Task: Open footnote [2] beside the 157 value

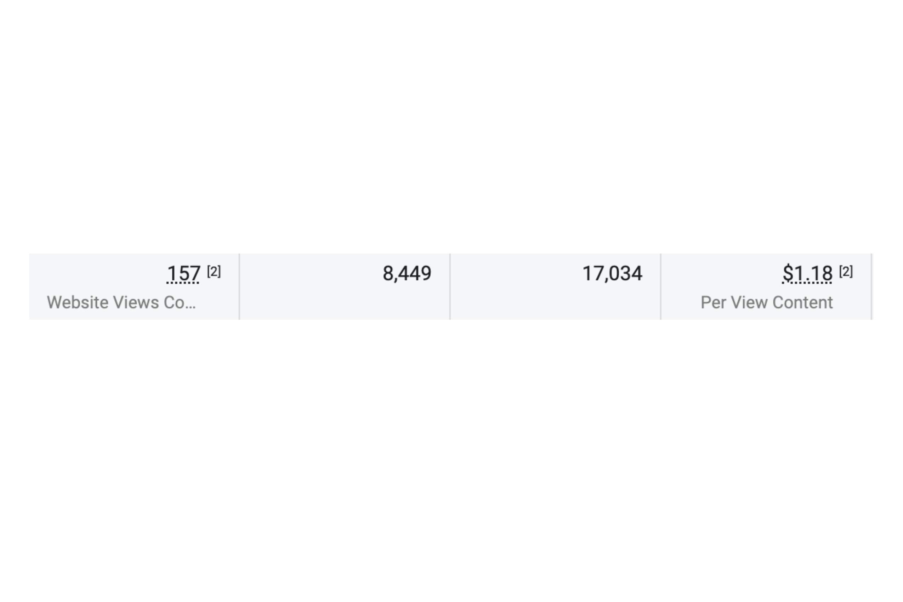Action: (x=214, y=272)
